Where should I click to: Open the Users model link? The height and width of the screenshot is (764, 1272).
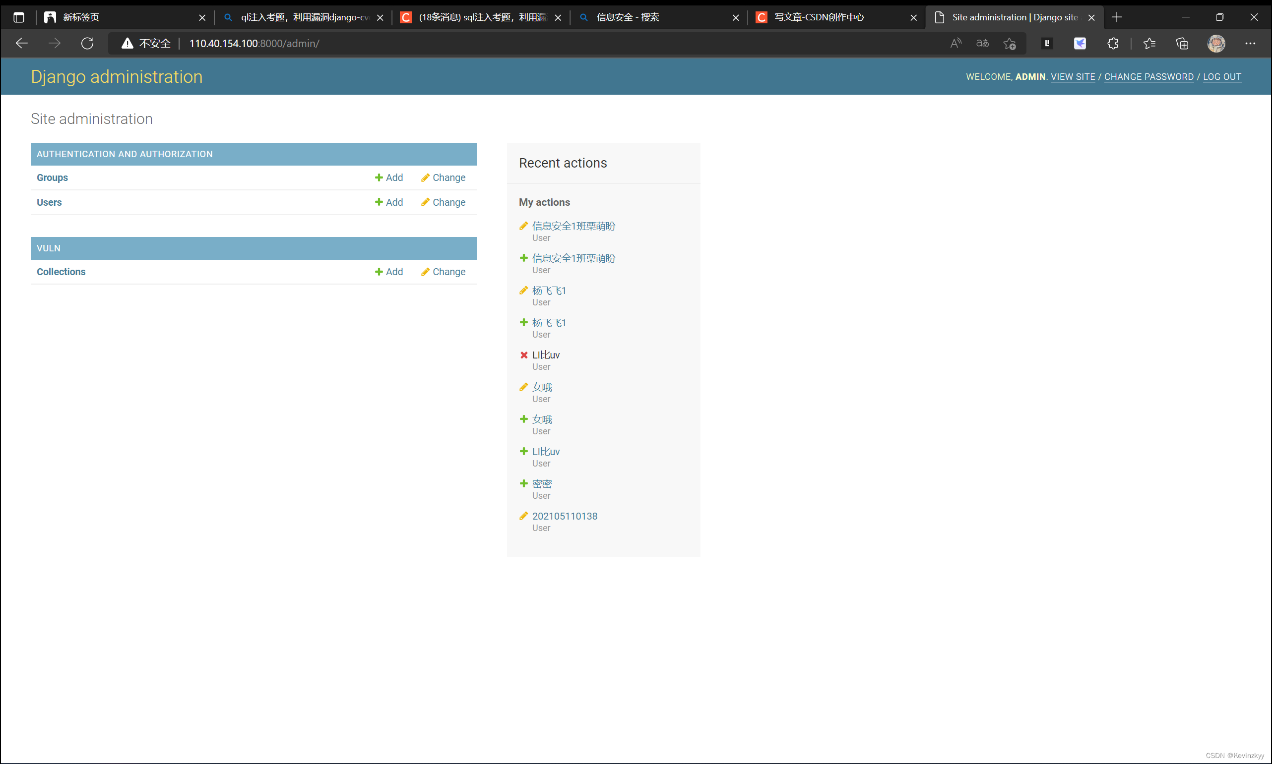(x=49, y=202)
